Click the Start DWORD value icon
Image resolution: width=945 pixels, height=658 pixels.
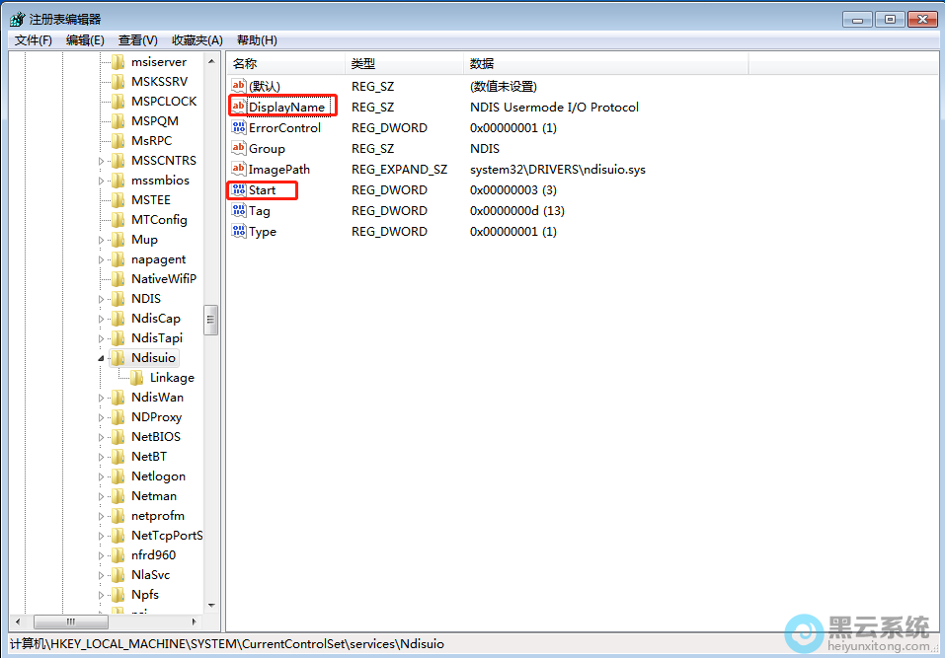pos(238,189)
